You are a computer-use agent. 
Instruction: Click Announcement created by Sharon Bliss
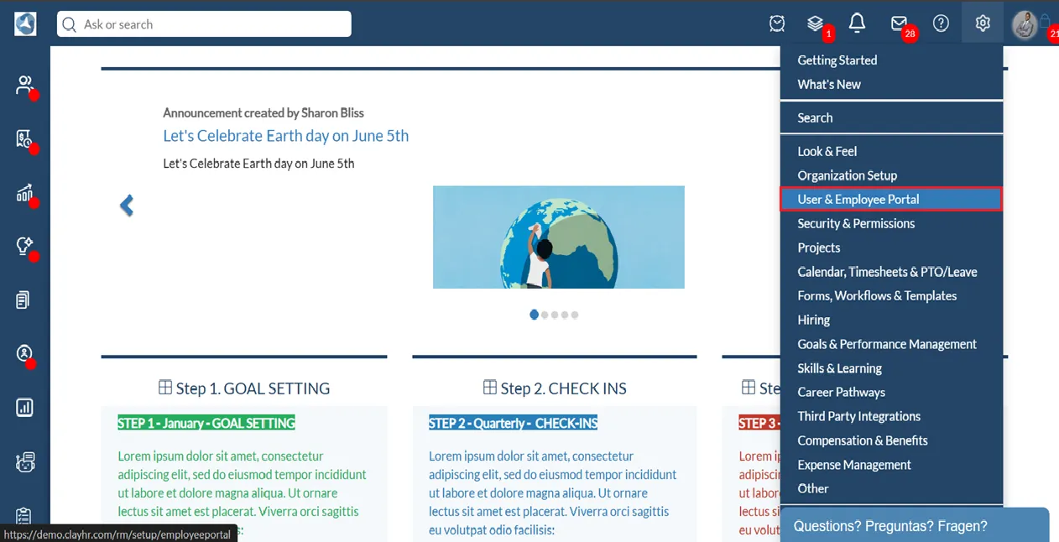click(x=263, y=113)
